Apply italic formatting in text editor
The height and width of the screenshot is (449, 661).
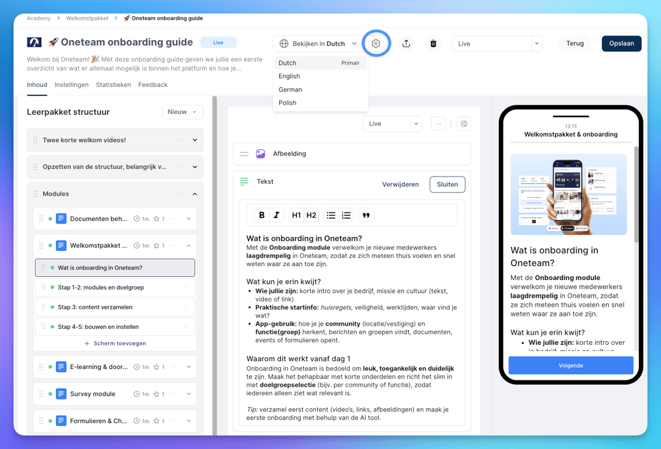click(276, 215)
